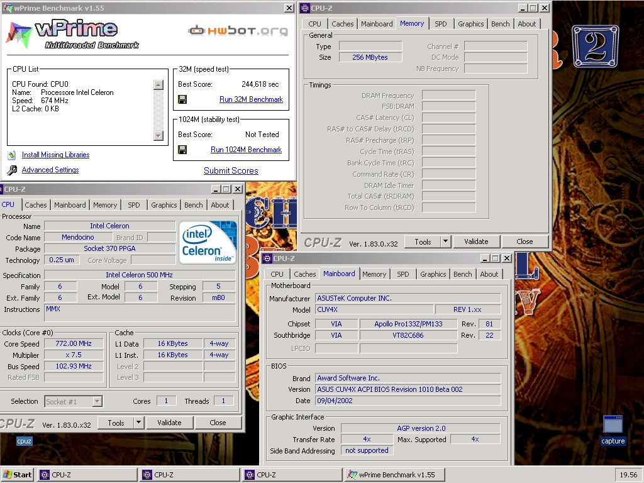
Task: Select Caches tab in CPU window
Action: 36,205
